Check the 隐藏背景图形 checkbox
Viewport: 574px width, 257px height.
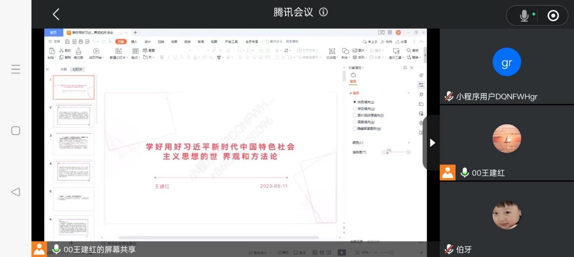(x=354, y=128)
